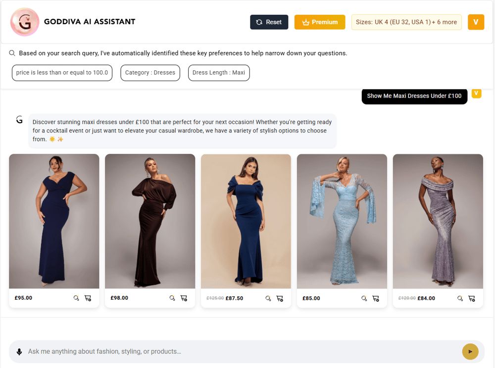Screen dimensions: 495x368
Task: Click the Goddiva logo in the top left
Action: coord(23,22)
